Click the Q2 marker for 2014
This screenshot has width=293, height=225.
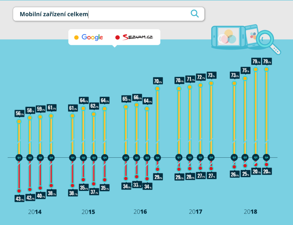pos(30,158)
